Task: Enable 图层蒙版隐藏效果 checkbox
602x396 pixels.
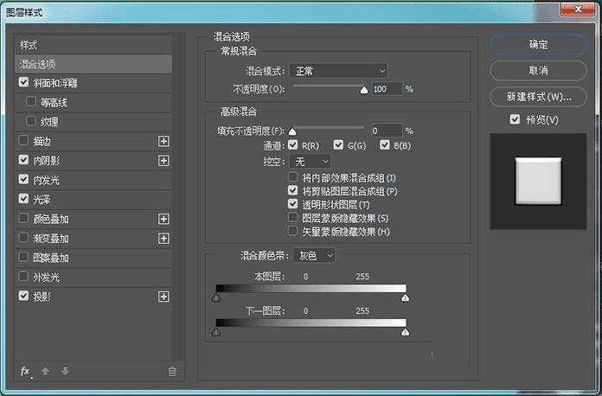Action: pyautogui.click(x=293, y=217)
